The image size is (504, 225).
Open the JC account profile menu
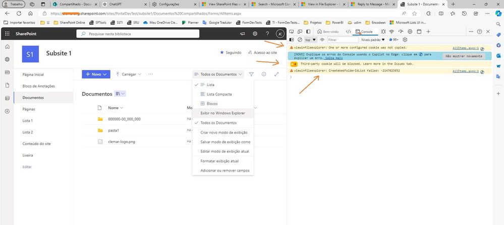[280, 34]
